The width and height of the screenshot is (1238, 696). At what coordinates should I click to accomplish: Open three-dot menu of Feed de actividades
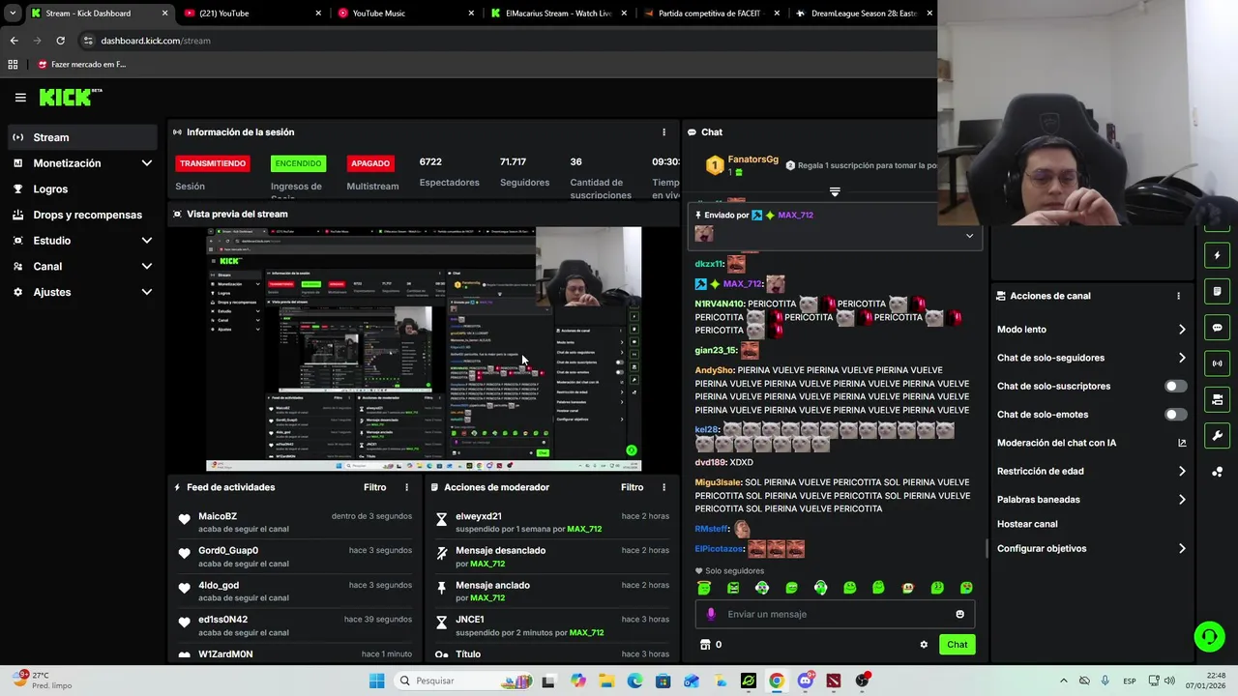(x=406, y=487)
